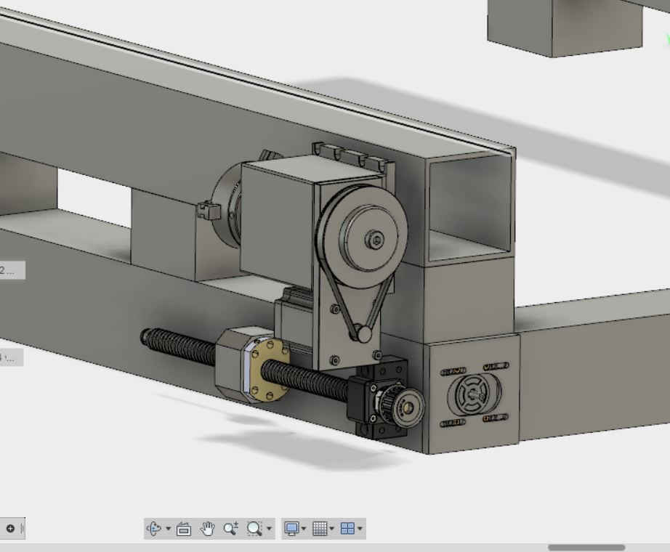Activate the Pan hand tool
The width and height of the screenshot is (670, 552).
pyautogui.click(x=207, y=529)
